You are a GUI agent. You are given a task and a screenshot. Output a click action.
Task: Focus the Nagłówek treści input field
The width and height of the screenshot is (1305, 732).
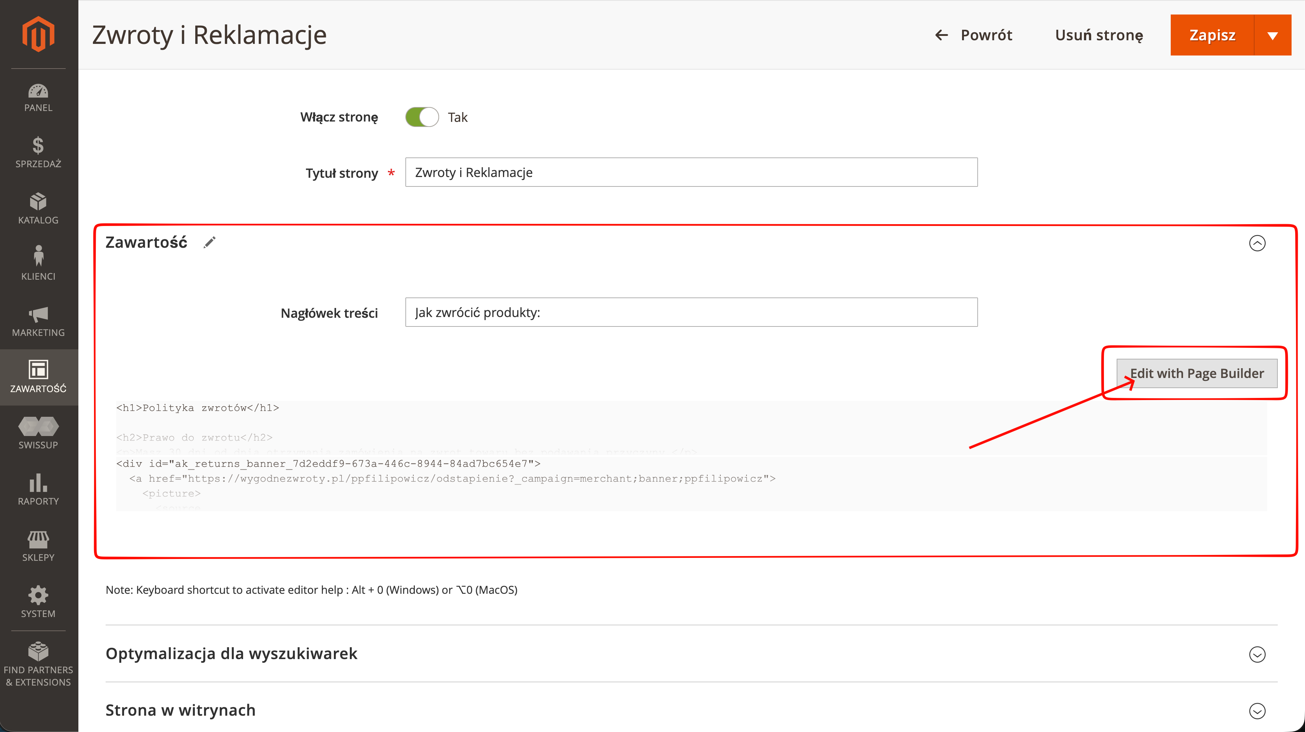[x=691, y=312]
